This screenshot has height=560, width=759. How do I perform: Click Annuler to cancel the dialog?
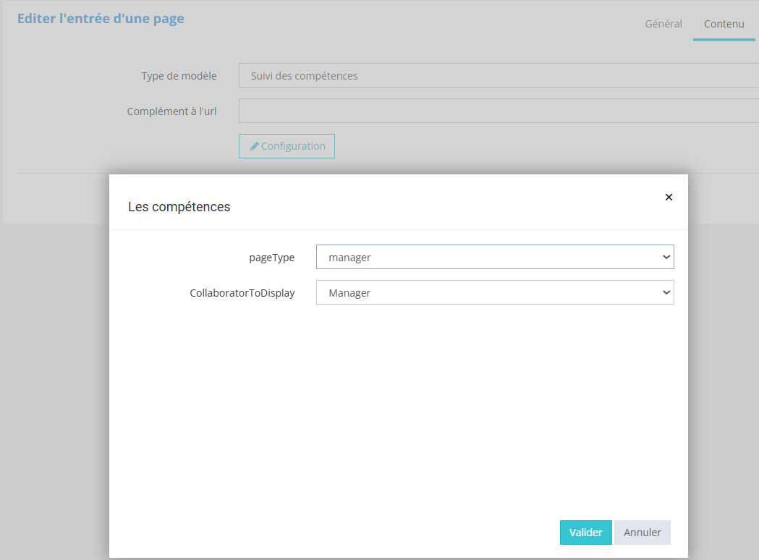tap(642, 533)
